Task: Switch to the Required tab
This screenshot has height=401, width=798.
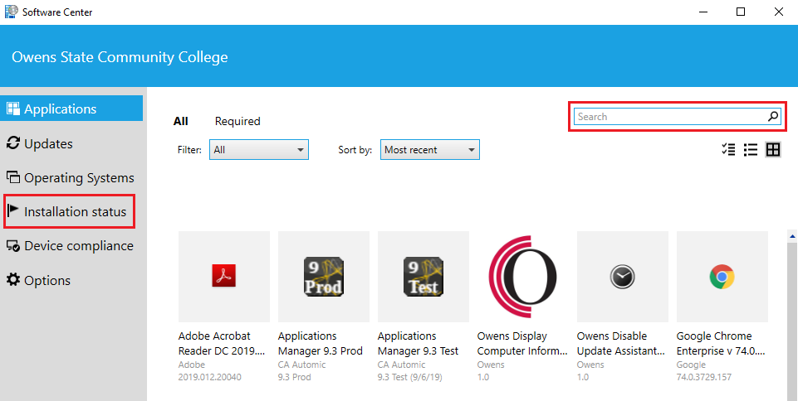Action: point(237,122)
